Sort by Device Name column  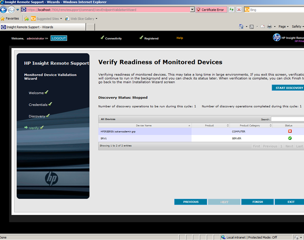145,125
